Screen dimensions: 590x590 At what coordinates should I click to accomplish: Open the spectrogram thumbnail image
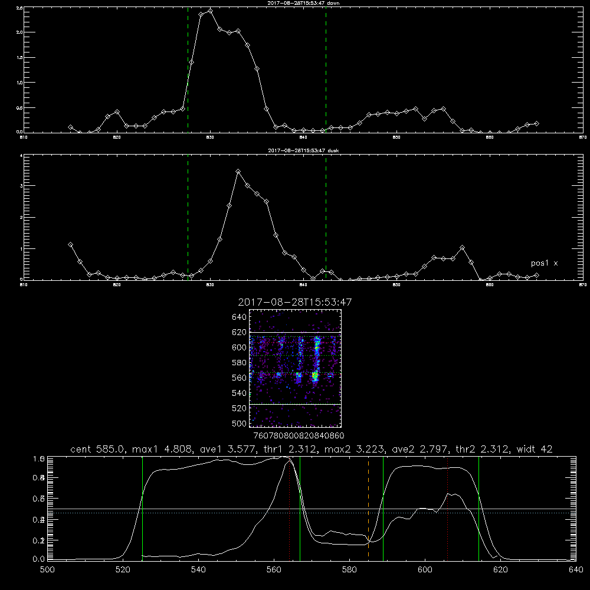coord(295,368)
